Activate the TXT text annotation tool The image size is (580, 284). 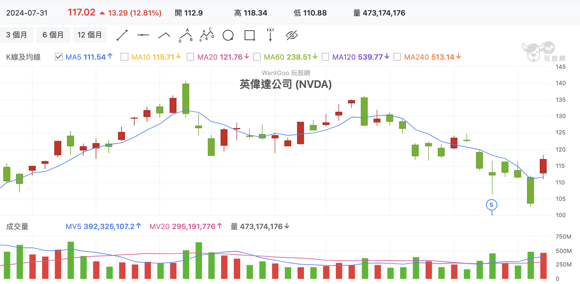point(270,35)
